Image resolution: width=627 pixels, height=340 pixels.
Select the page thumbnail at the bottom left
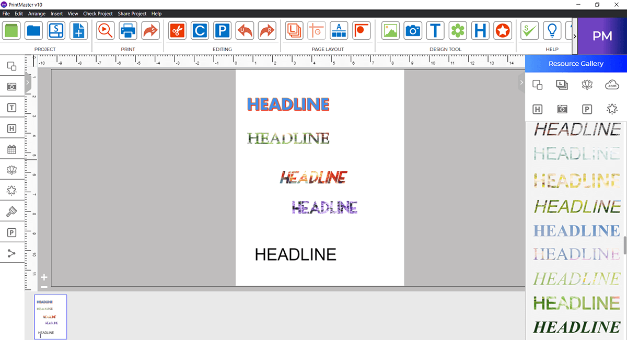tap(50, 316)
